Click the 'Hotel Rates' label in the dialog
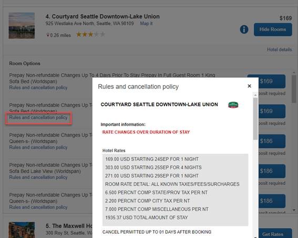This screenshot has width=298, height=238. [x=114, y=151]
